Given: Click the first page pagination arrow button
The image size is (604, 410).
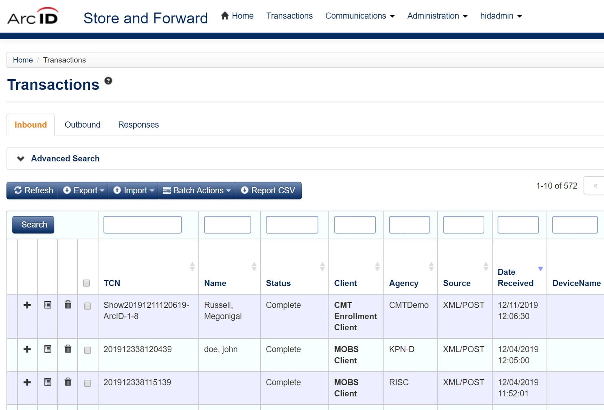Looking at the screenshot, I should pyautogui.click(x=595, y=185).
